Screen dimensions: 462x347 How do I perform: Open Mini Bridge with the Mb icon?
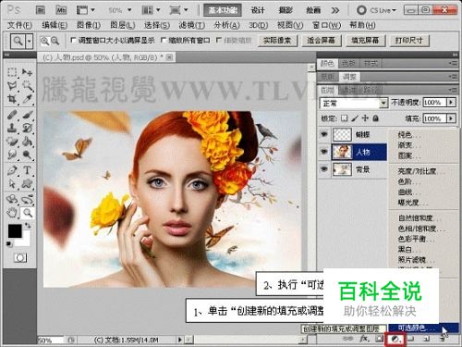tap(61, 10)
